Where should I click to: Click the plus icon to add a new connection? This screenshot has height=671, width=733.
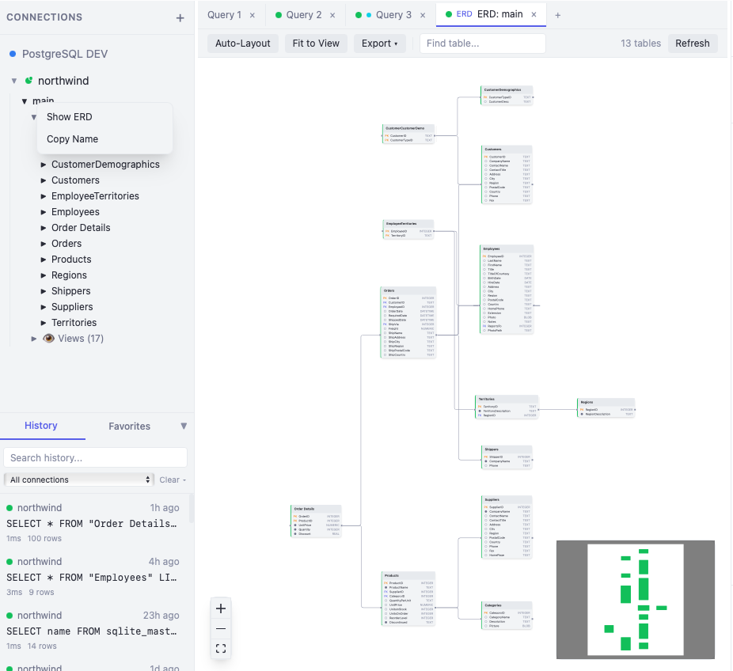point(180,17)
